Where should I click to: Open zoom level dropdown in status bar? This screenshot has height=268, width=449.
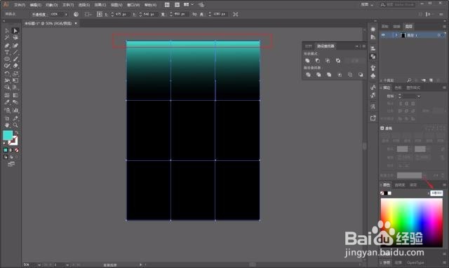[39, 265]
